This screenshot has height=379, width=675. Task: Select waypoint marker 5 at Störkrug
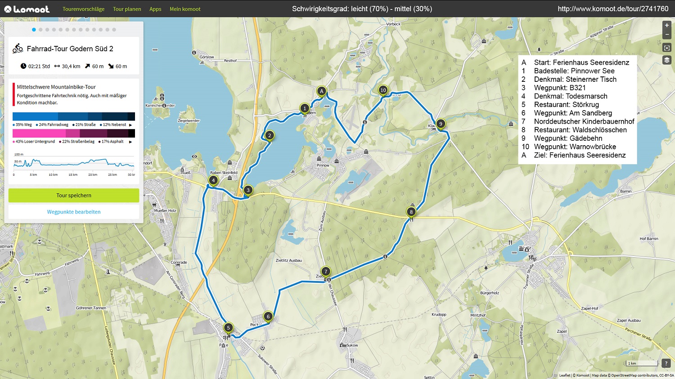click(228, 328)
